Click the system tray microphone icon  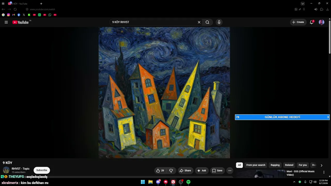pos(305,182)
